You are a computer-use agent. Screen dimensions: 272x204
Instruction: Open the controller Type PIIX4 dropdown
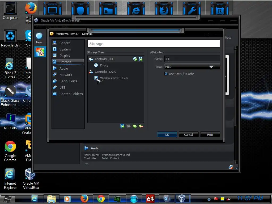click(x=192, y=67)
